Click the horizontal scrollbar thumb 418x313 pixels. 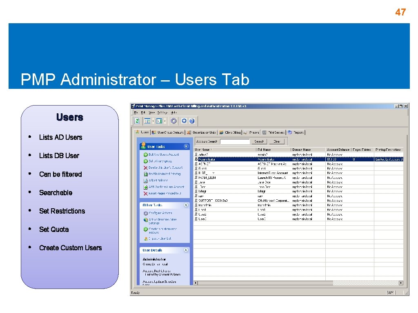265,283
